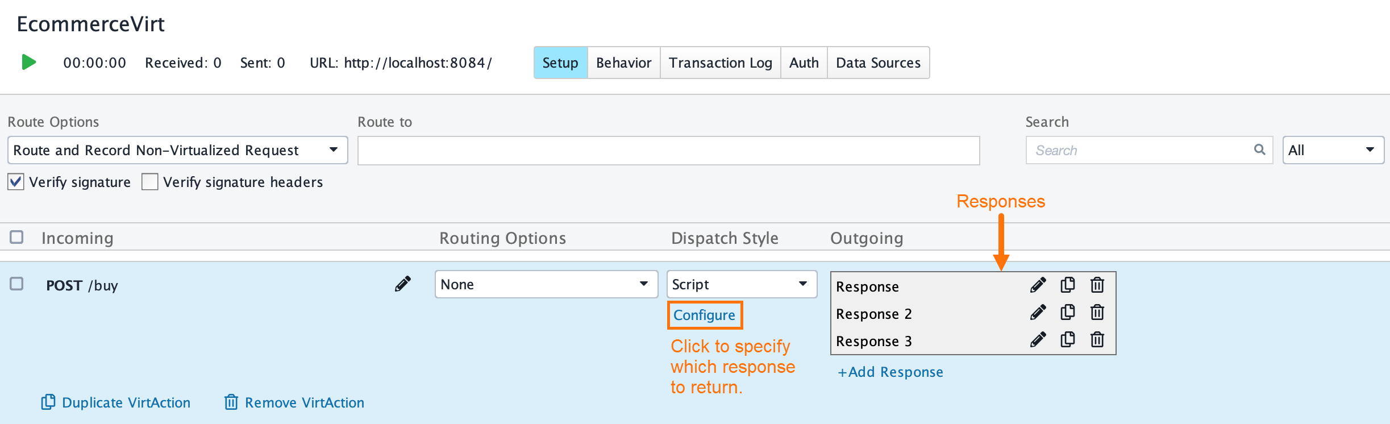Start the virtual service with the play button

pyautogui.click(x=29, y=62)
